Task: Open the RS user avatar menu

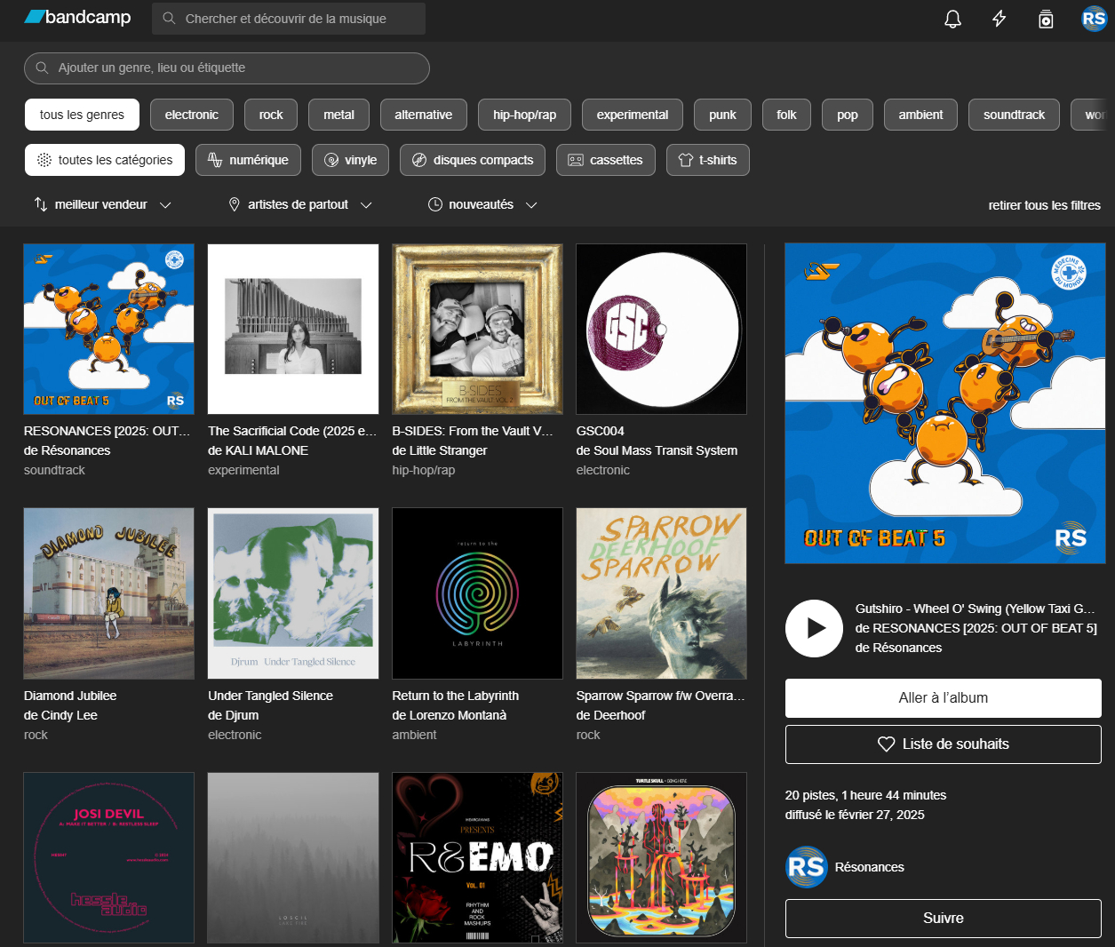Action: tap(1093, 19)
